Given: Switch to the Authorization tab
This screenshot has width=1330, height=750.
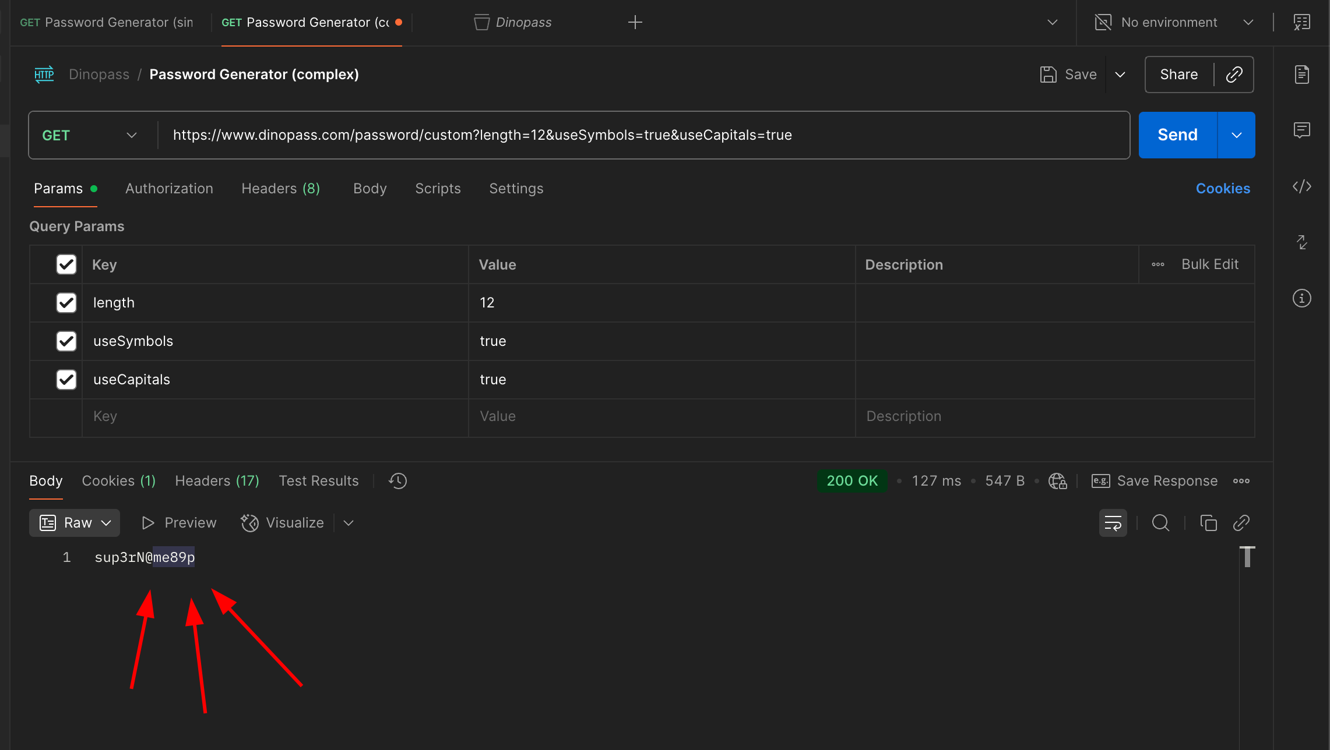Looking at the screenshot, I should coord(169,189).
